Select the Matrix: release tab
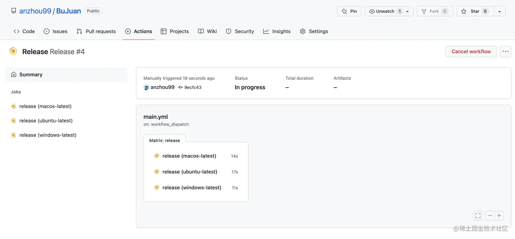 [x=165, y=140]
